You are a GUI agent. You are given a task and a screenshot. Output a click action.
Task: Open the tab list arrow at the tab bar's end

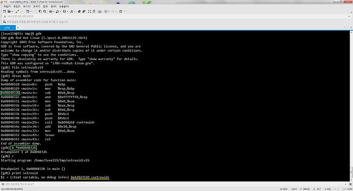(351, 27)
